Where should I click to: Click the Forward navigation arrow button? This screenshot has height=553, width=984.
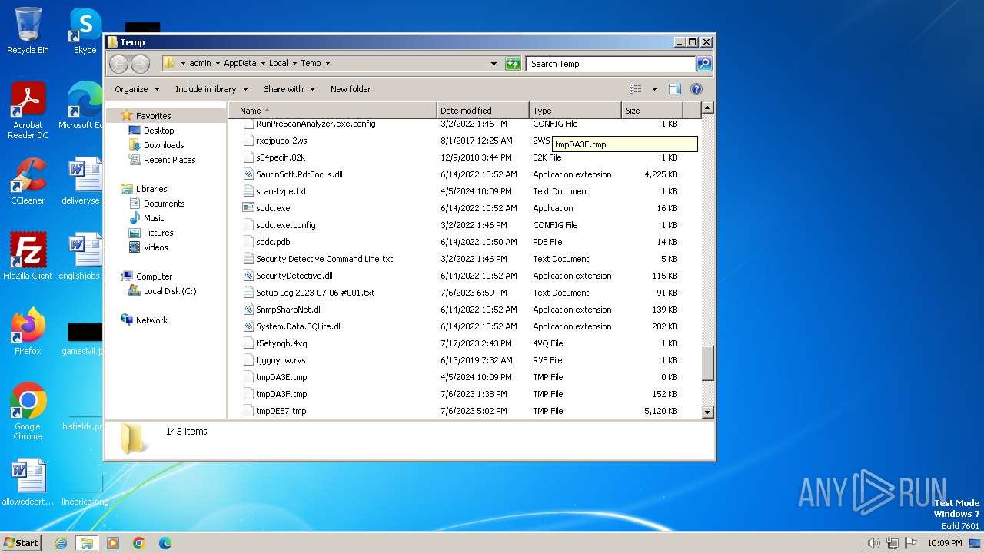140,64
